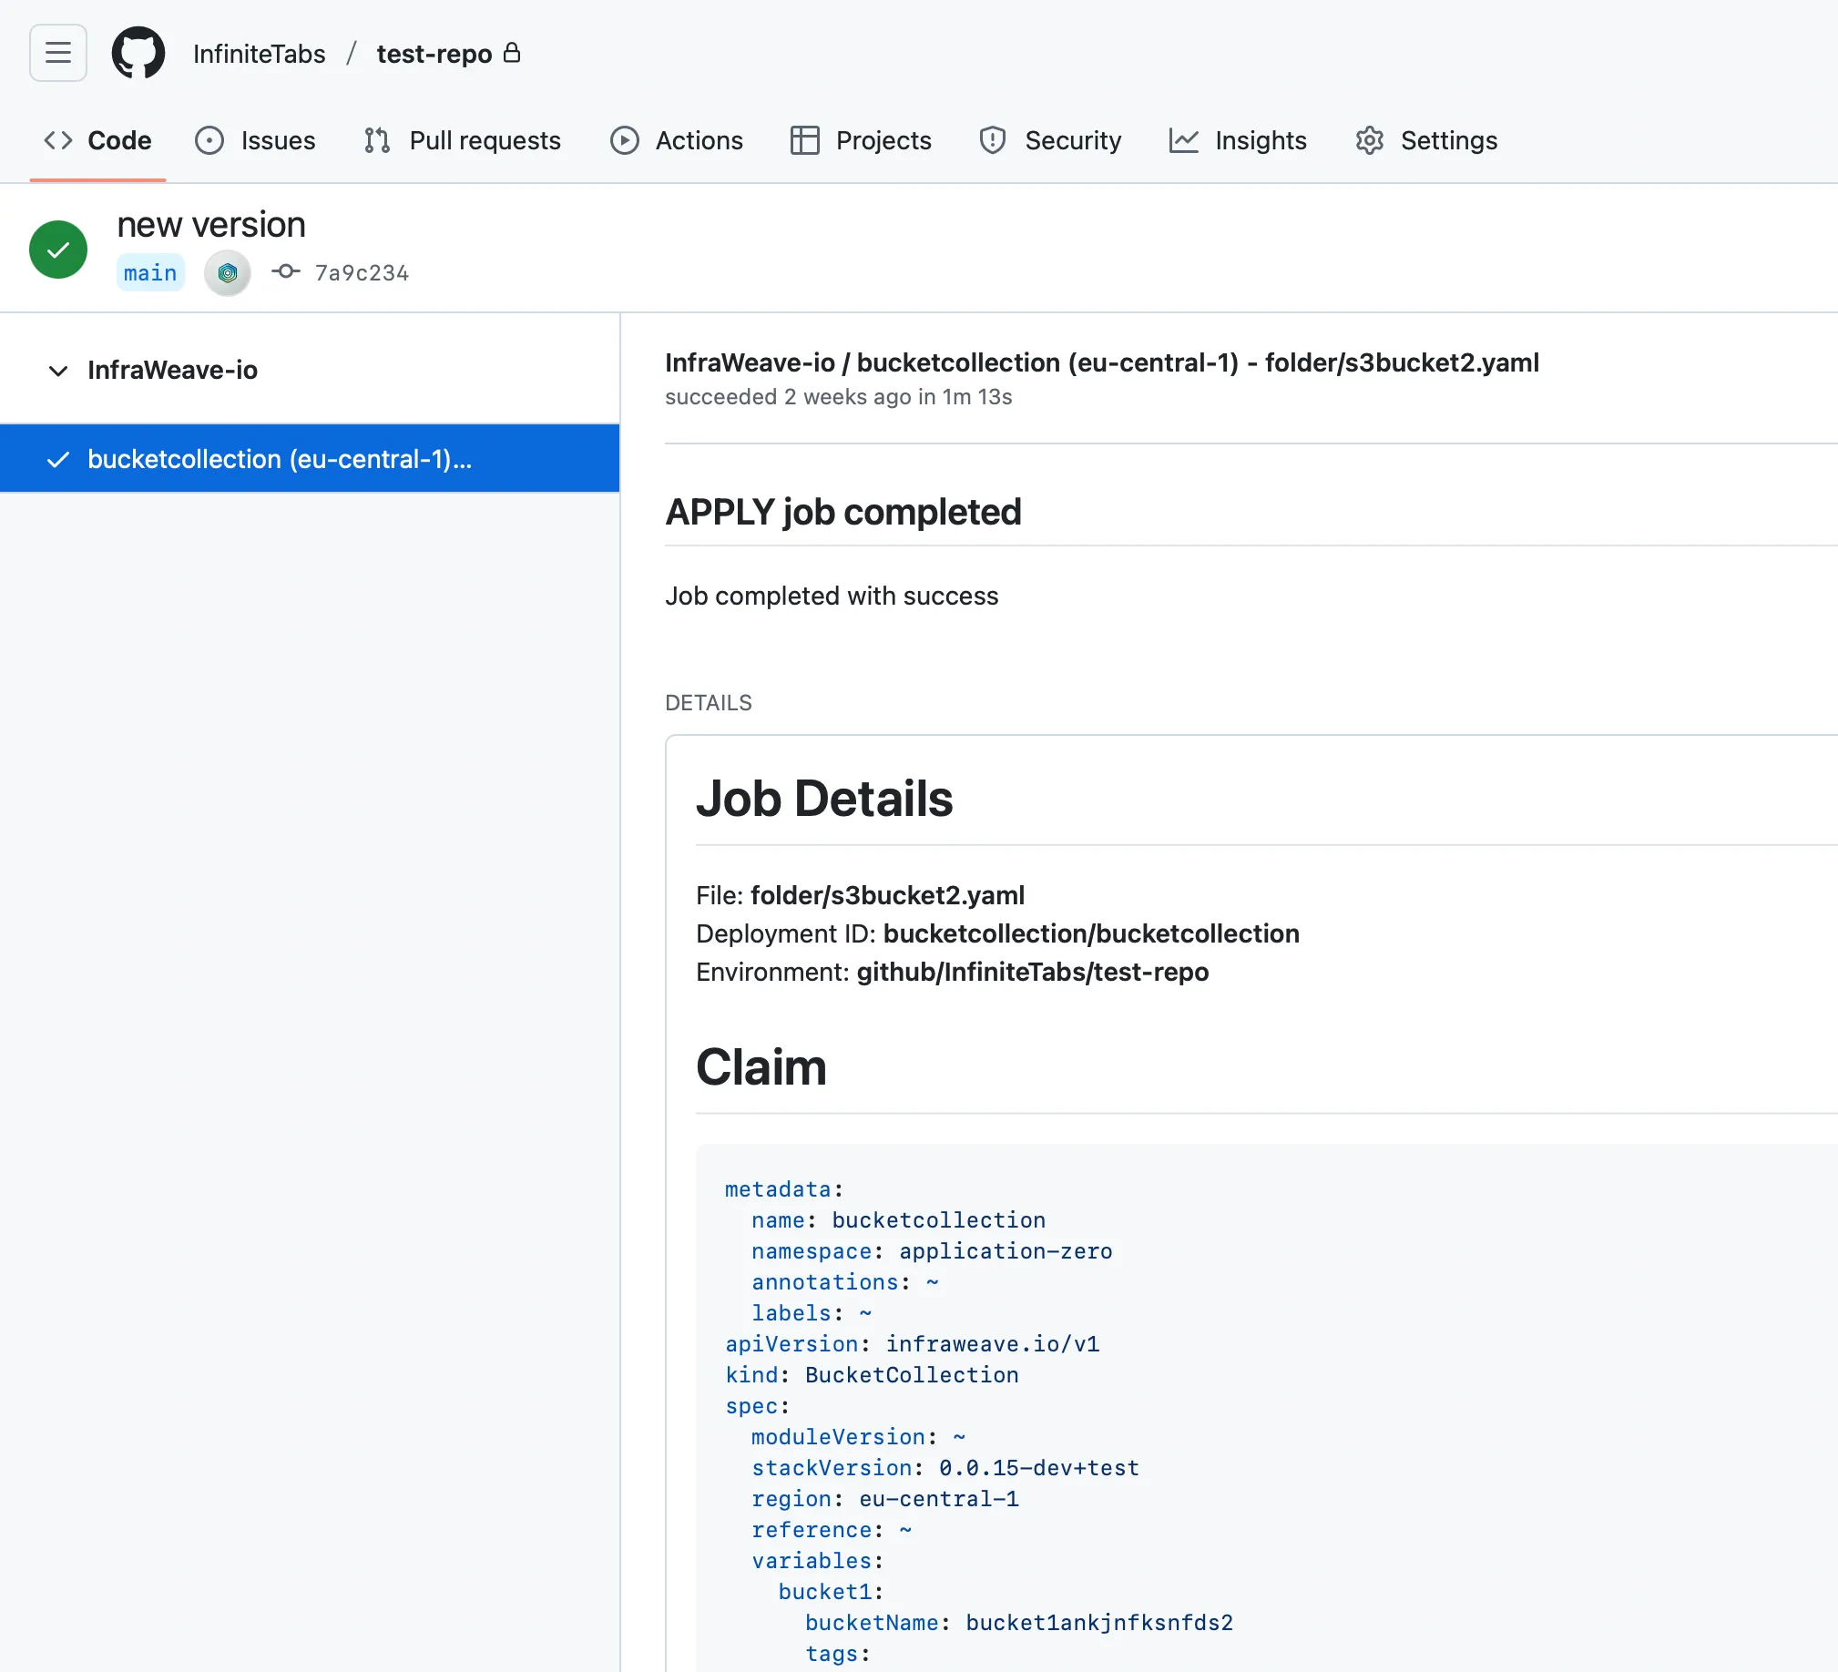Click the main branch label

pos(150,272)
